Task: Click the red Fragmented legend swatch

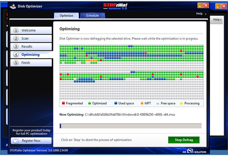Action: [63, 103]
